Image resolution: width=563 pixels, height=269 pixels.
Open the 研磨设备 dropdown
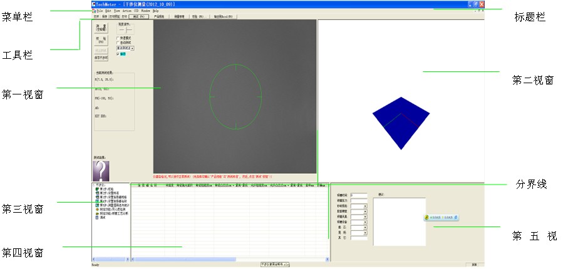tap(365, 222)
